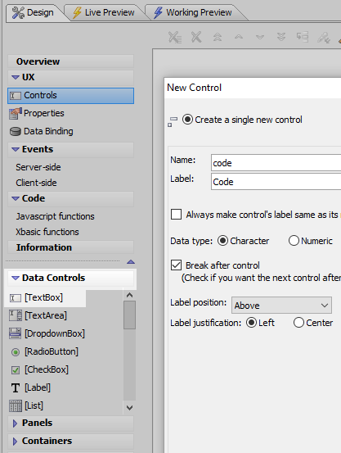341x453 pixels.
Task: Uncheck Break after control checkbox
Action: (x=176, y=265)
